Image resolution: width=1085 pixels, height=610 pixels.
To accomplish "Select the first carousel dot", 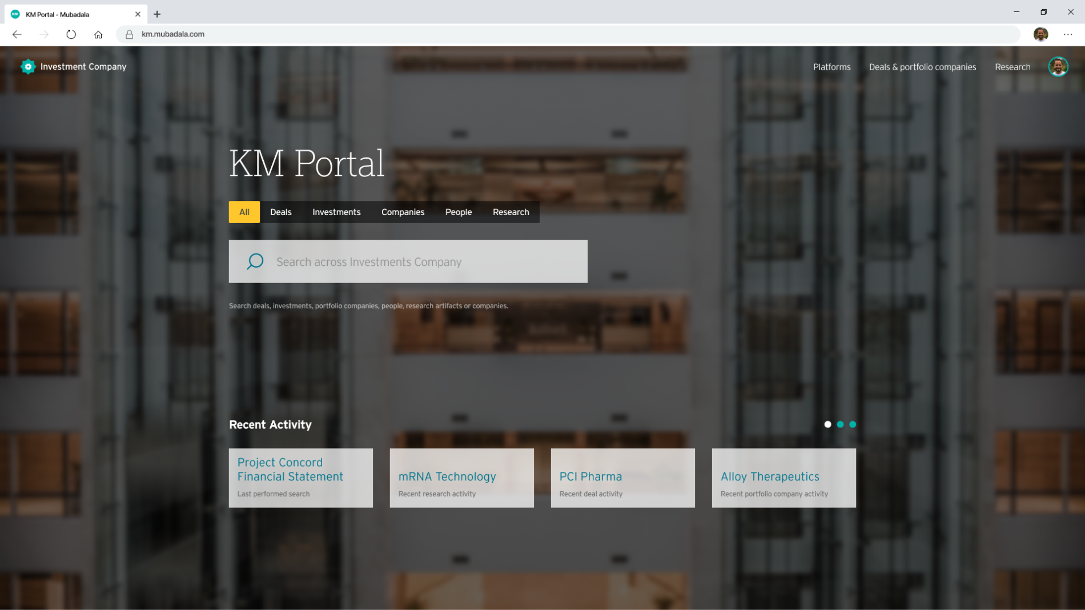I will [827, 425].
